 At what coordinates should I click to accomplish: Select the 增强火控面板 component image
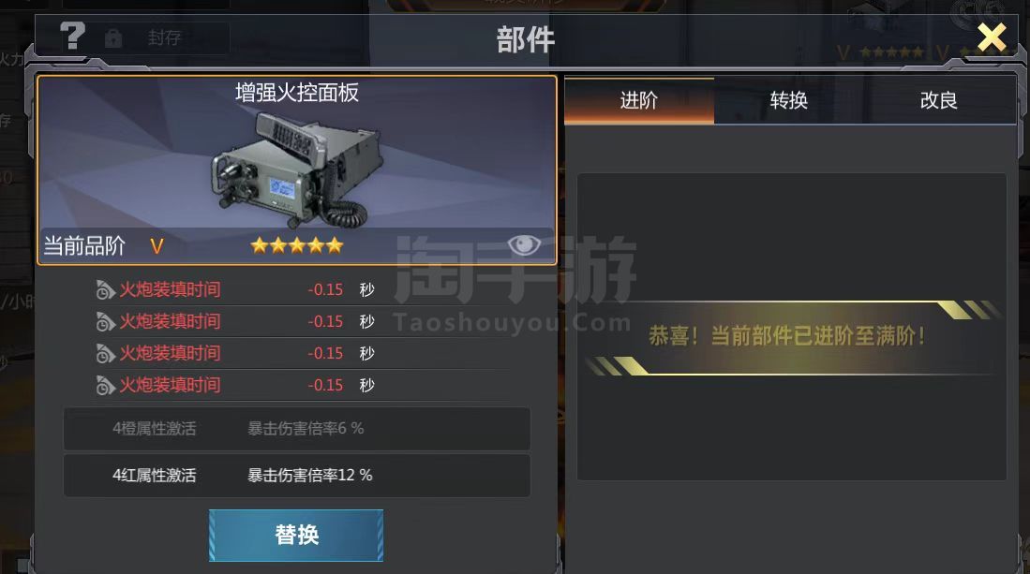[x=298, y=169]
